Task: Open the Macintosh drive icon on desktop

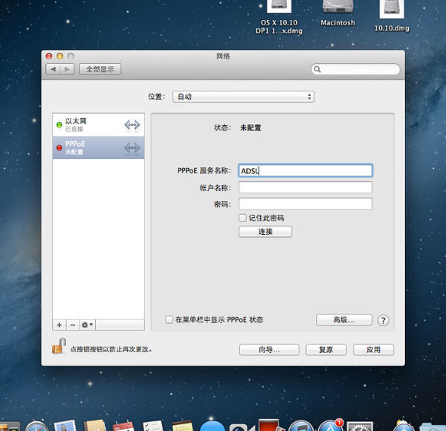Action: 337,9
